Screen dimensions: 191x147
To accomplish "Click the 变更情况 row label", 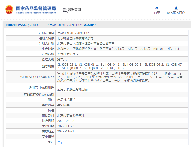I will pos(48,137).
